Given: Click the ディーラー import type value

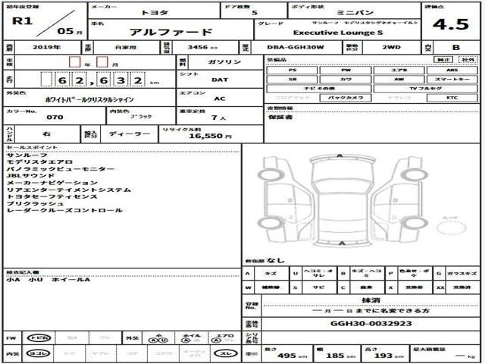Looking at the screenshot, I should pos(130,134).
